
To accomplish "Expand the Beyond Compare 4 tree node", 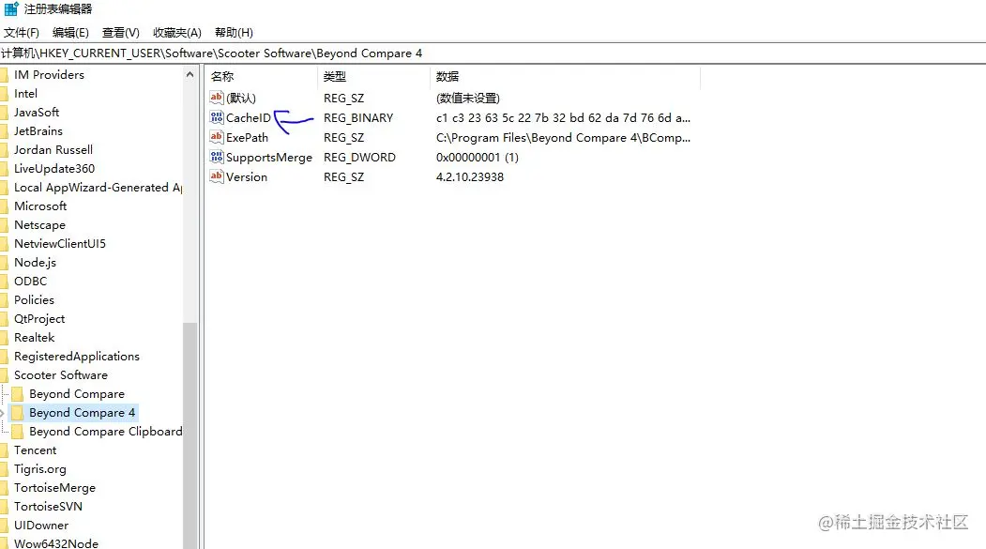I will [x=3, y=413].
